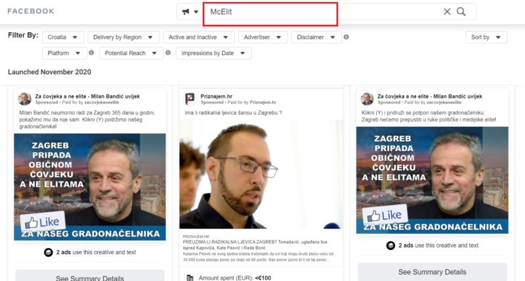Open Priznajem.hr advertiser page name
This screenshot has height=281, width=525.
(x=217, y=97)
